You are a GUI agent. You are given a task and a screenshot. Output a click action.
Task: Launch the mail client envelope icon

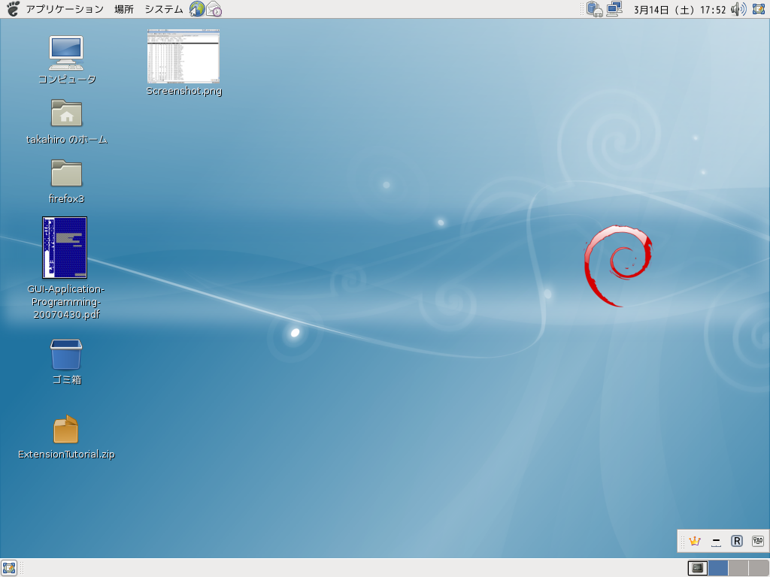(214, 9)
